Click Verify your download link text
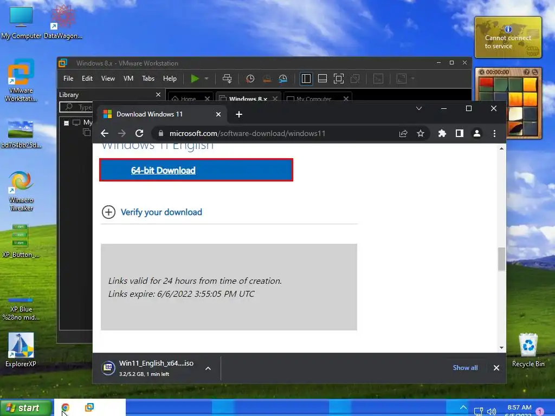 162,212
